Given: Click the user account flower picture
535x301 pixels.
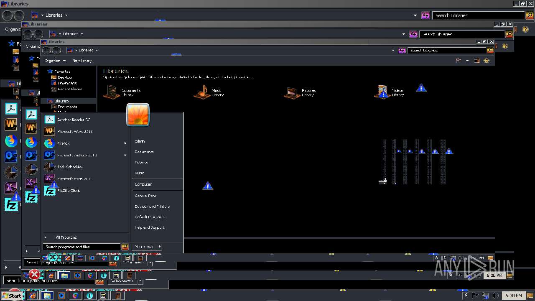Looking at the screenshot, I should (x=138, y=115).
